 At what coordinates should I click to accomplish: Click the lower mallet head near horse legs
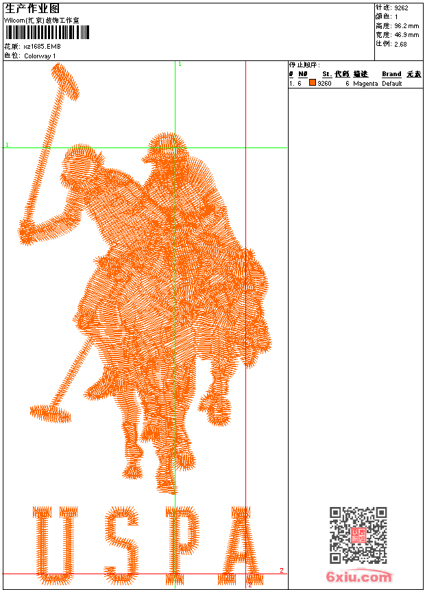(x=51, y=414)
